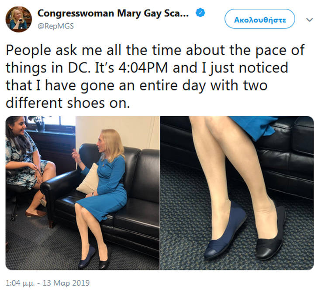Click the blue verified badge icon
This screenshot has width=321, height=290.
(x=200, y=13)
